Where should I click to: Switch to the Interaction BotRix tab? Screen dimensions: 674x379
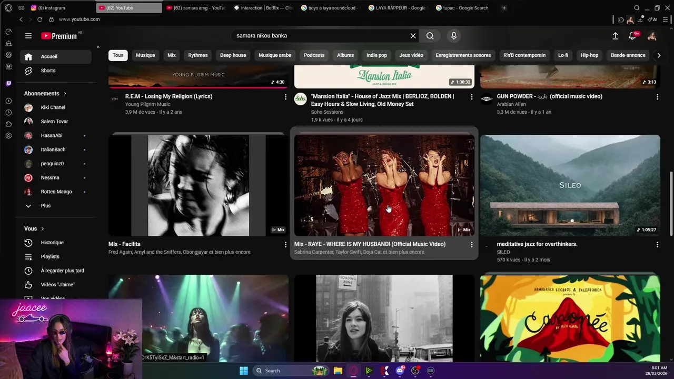[x=263, y=8]
